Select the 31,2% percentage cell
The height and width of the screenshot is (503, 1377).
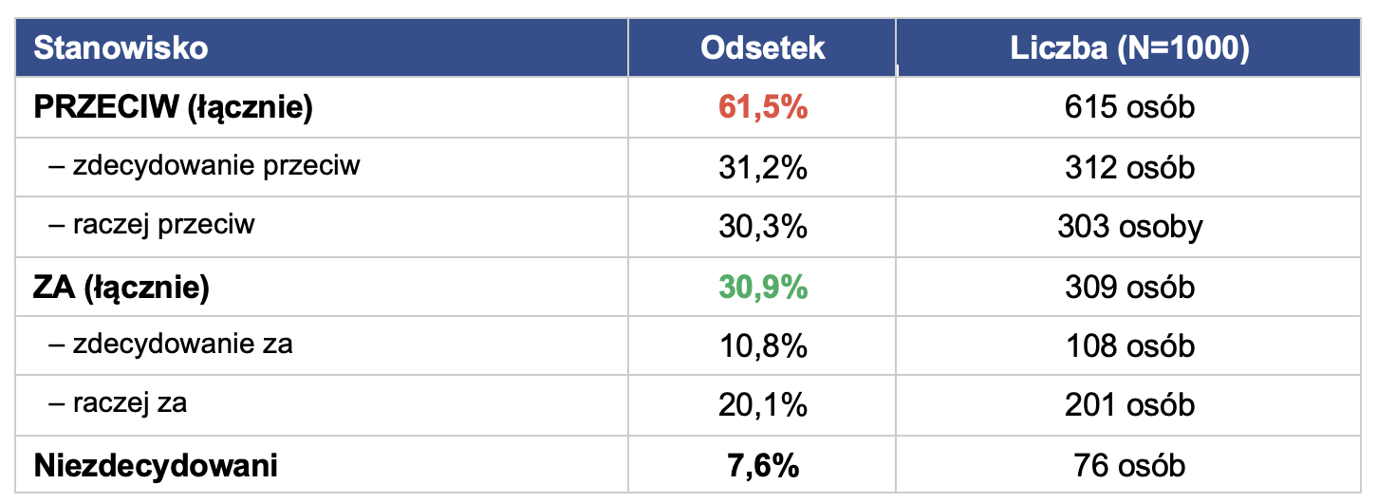762,167
